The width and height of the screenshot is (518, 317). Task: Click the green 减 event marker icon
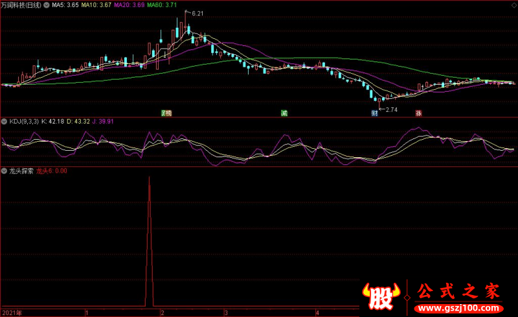tap(284, 113)
